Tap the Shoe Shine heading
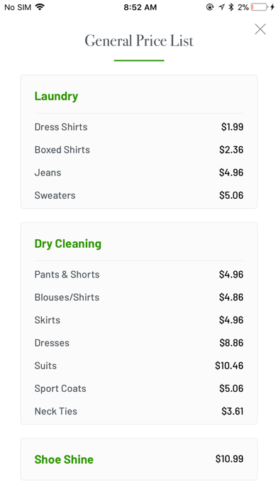Screen dimensions: 278x494 coord(64,459)
